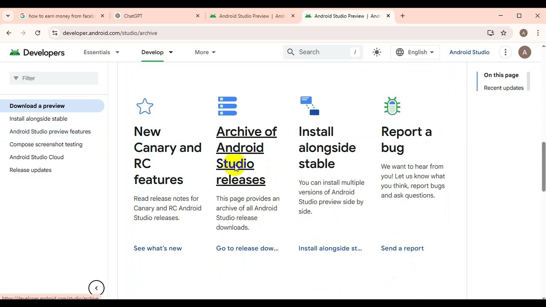Click the globe language icon
Image resolution: width=546 pixels, height=307 pixels.
click(x=400, y=52)
